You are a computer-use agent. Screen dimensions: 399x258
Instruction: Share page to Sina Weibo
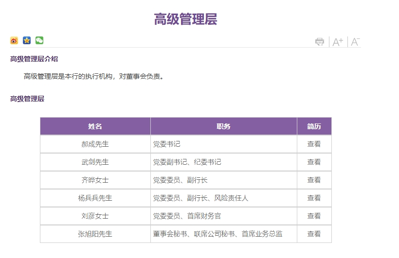coord(14,40)
